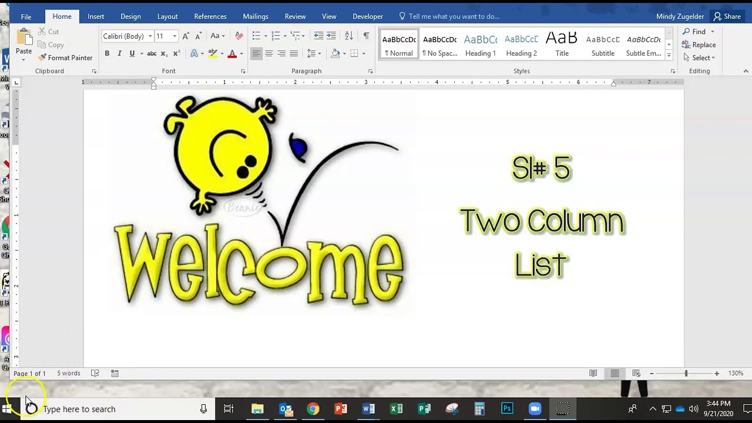Viewport: 752px width, 423px height.
Task: Switch to the Mailings tab
Action: tap(256, 16)
